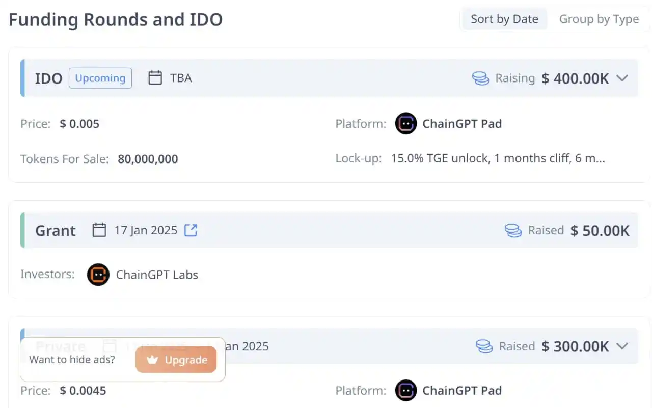The height and width of the screenshot is (408, 652).
Task: Collapse the IDO round with chevron
Action: [x=622, y=78]
